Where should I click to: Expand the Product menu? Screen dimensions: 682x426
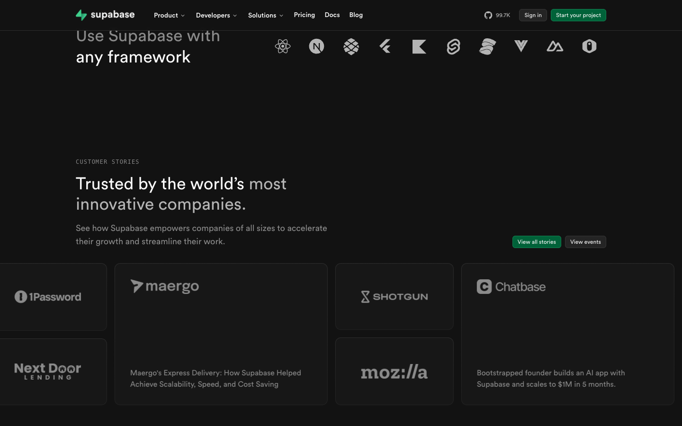click(x=169, y=15)
